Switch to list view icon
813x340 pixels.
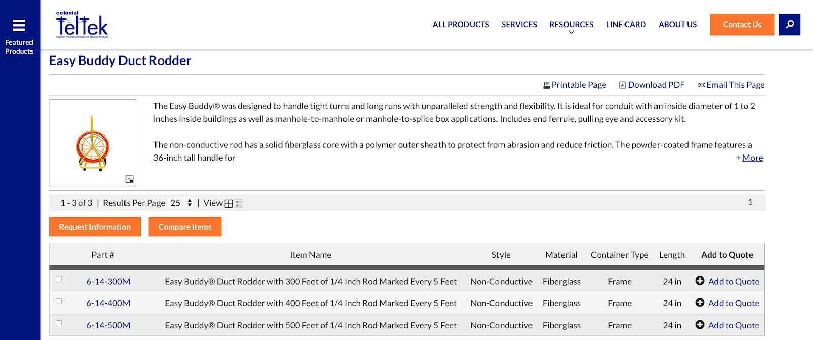(x=239, y=204)
